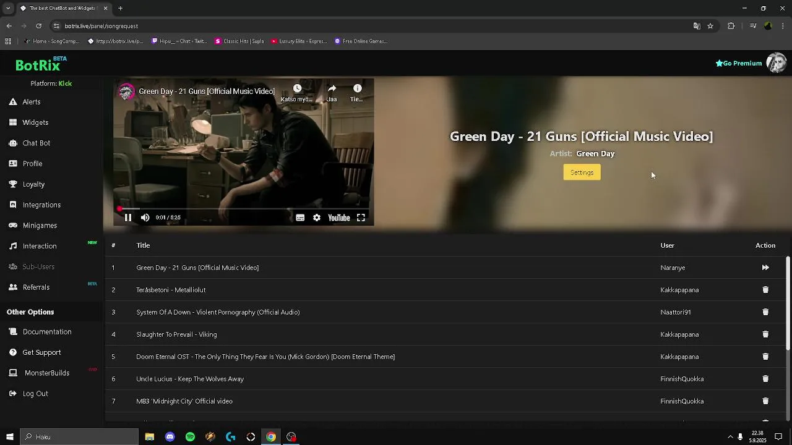This screenshot has height=445, width=792.
Task: Click the queue list scrollbar
Action: click(x=788, y=303)
